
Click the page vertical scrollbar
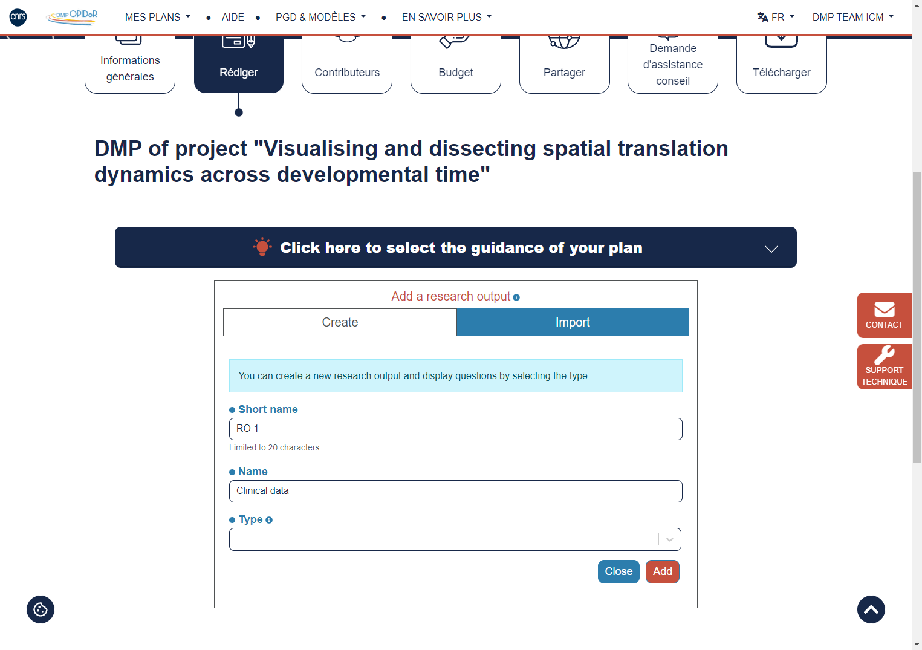pyautogui.click(x=917, y=317)
